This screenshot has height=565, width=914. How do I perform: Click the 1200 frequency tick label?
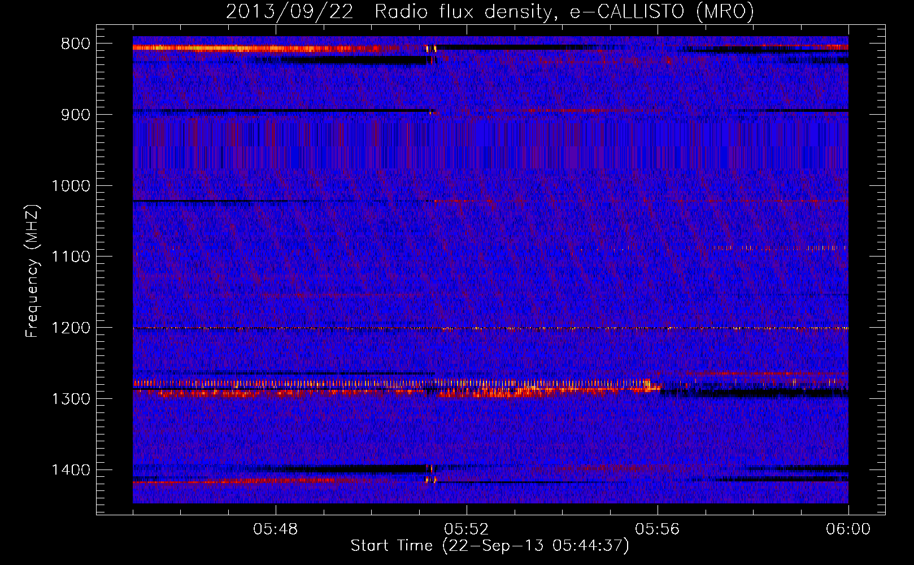pyautogui.click(x=71, y=328)
